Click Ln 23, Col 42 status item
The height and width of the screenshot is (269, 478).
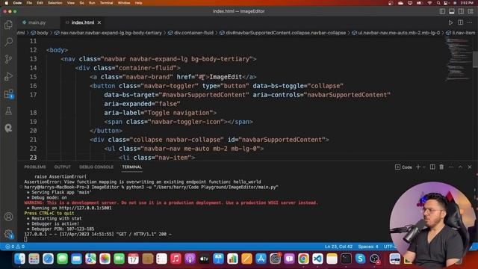click(x=338, y=247)
